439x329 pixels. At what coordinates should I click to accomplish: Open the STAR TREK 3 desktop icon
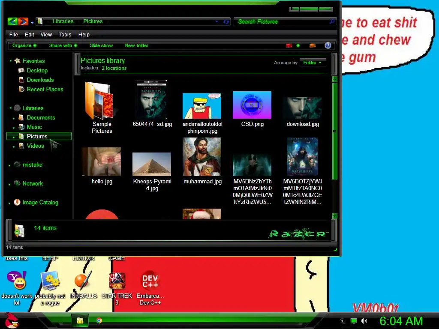click(117, 288)
